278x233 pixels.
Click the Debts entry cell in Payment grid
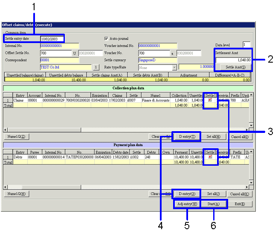click(x=20, y=157)
